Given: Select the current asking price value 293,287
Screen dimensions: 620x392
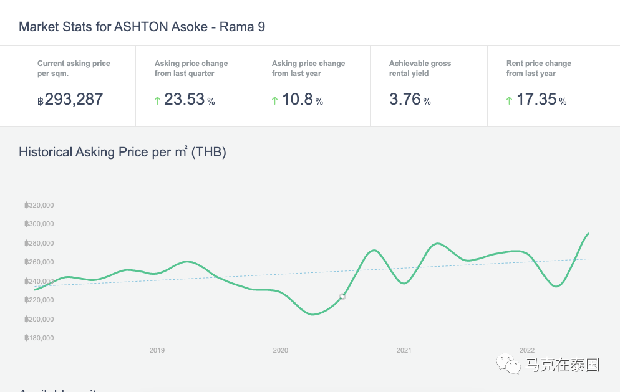Looking at the screenshot, I should (x=74, y=99).
